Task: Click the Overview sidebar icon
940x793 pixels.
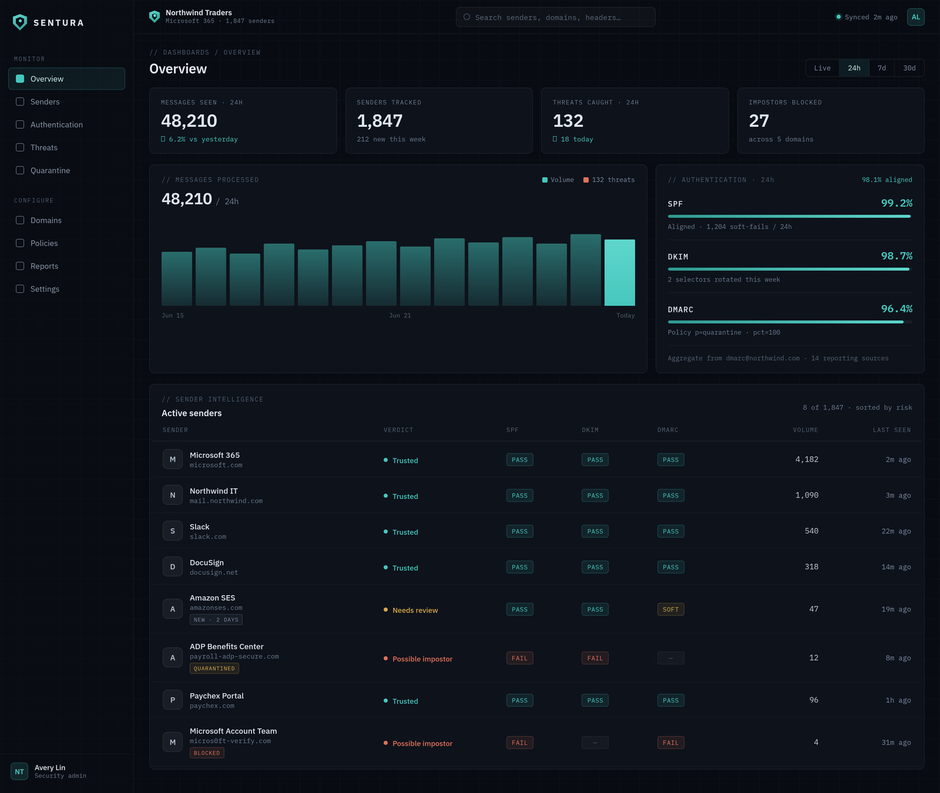Action: pyautogui.click(x=20, y=79)
